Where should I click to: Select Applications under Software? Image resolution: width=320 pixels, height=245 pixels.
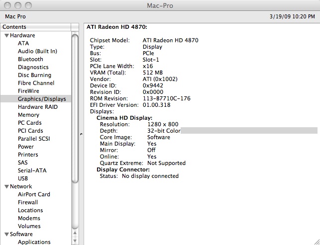point(34,242)
